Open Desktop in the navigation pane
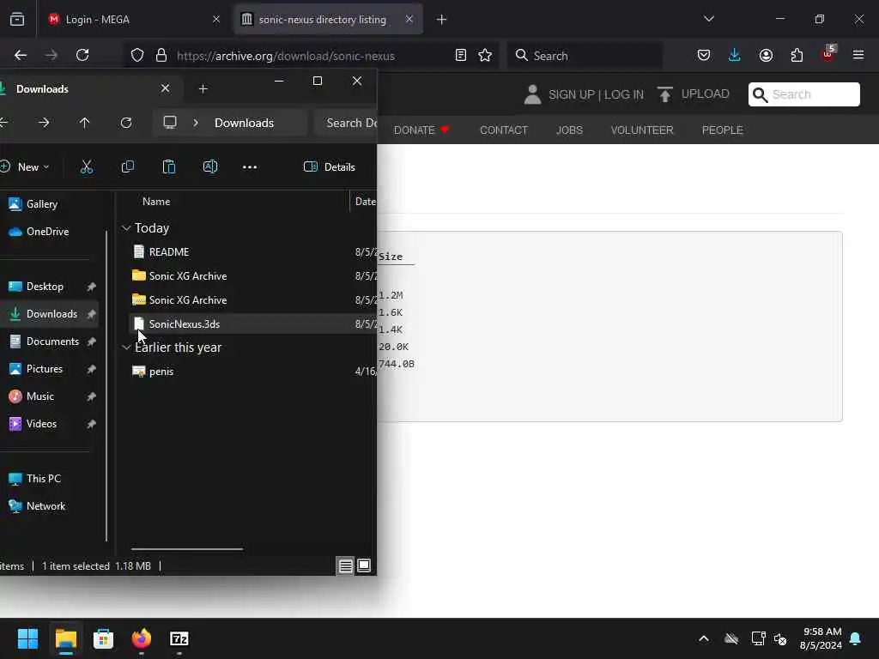The width and height of the screenshot is (879, 659). (45, 287)
